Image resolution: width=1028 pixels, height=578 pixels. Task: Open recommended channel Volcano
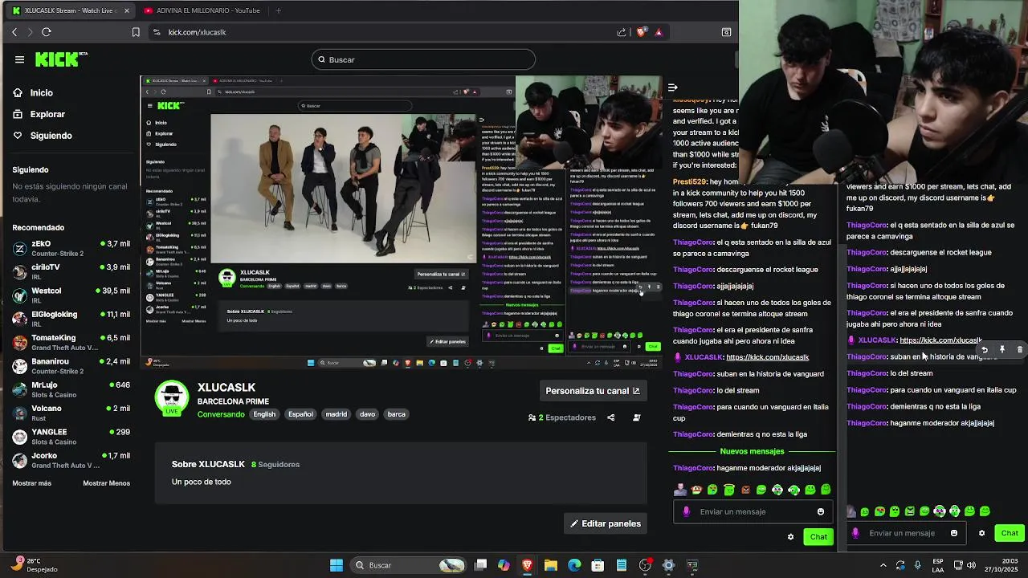click(x=71, y=413)
